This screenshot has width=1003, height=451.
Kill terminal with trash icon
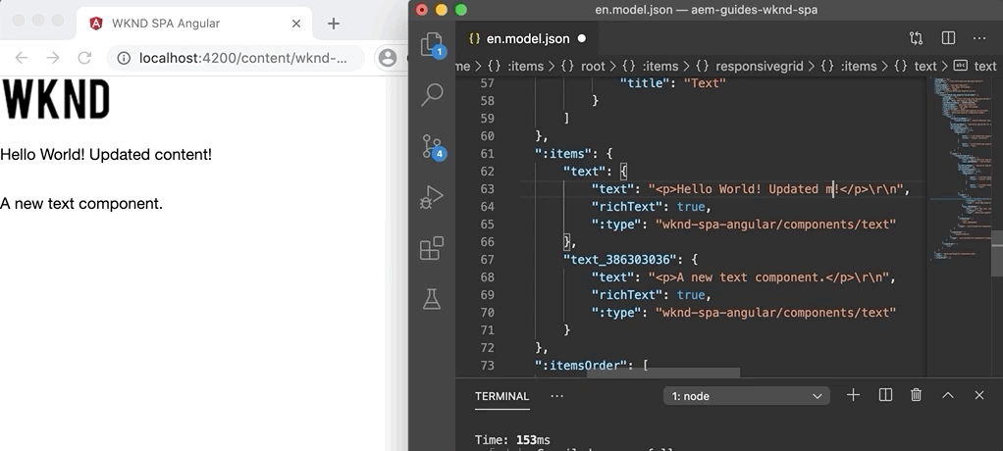(x=916, y=395)
